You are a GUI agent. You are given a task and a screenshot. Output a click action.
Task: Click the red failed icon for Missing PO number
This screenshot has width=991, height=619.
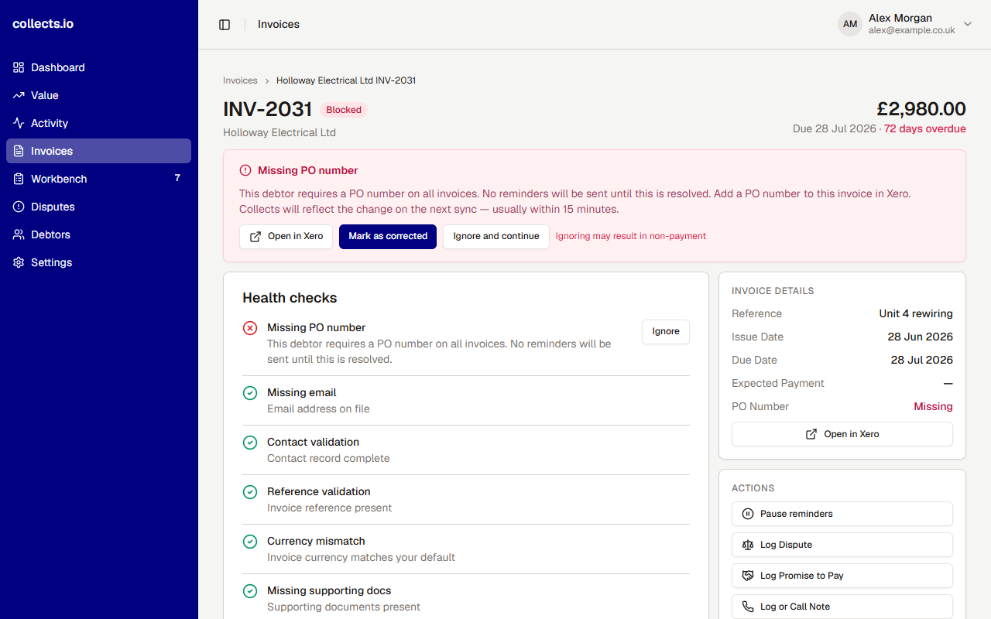click(x=250, y=328)
